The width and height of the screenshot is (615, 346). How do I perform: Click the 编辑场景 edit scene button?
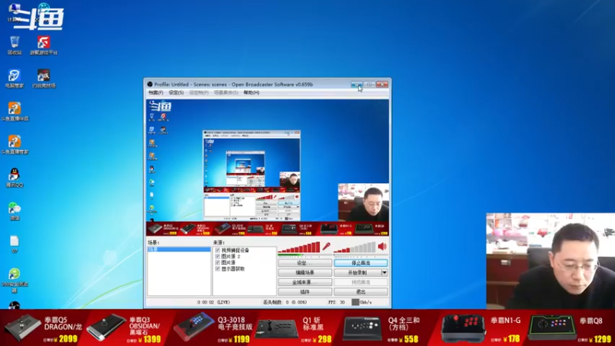pos(304,272)
